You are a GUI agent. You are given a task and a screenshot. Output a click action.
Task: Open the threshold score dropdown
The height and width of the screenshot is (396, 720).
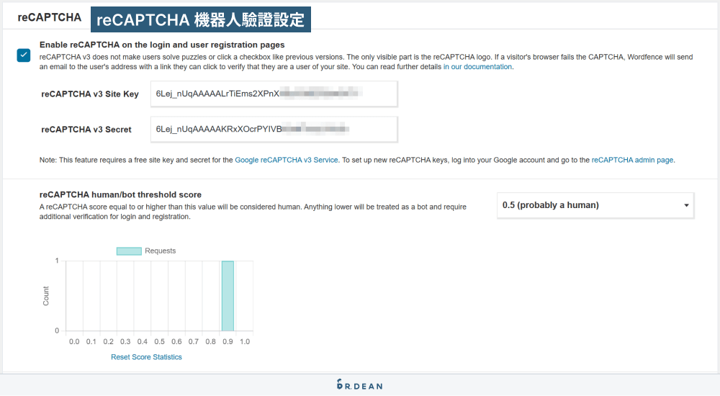[x=595, y=205]
